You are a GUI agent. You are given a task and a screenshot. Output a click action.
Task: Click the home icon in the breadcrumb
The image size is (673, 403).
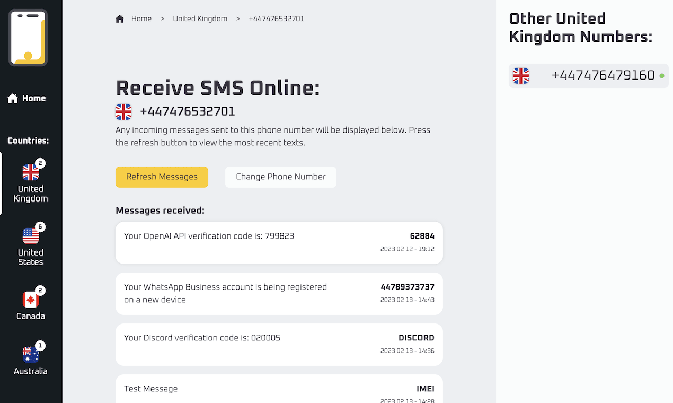point(120,19)
